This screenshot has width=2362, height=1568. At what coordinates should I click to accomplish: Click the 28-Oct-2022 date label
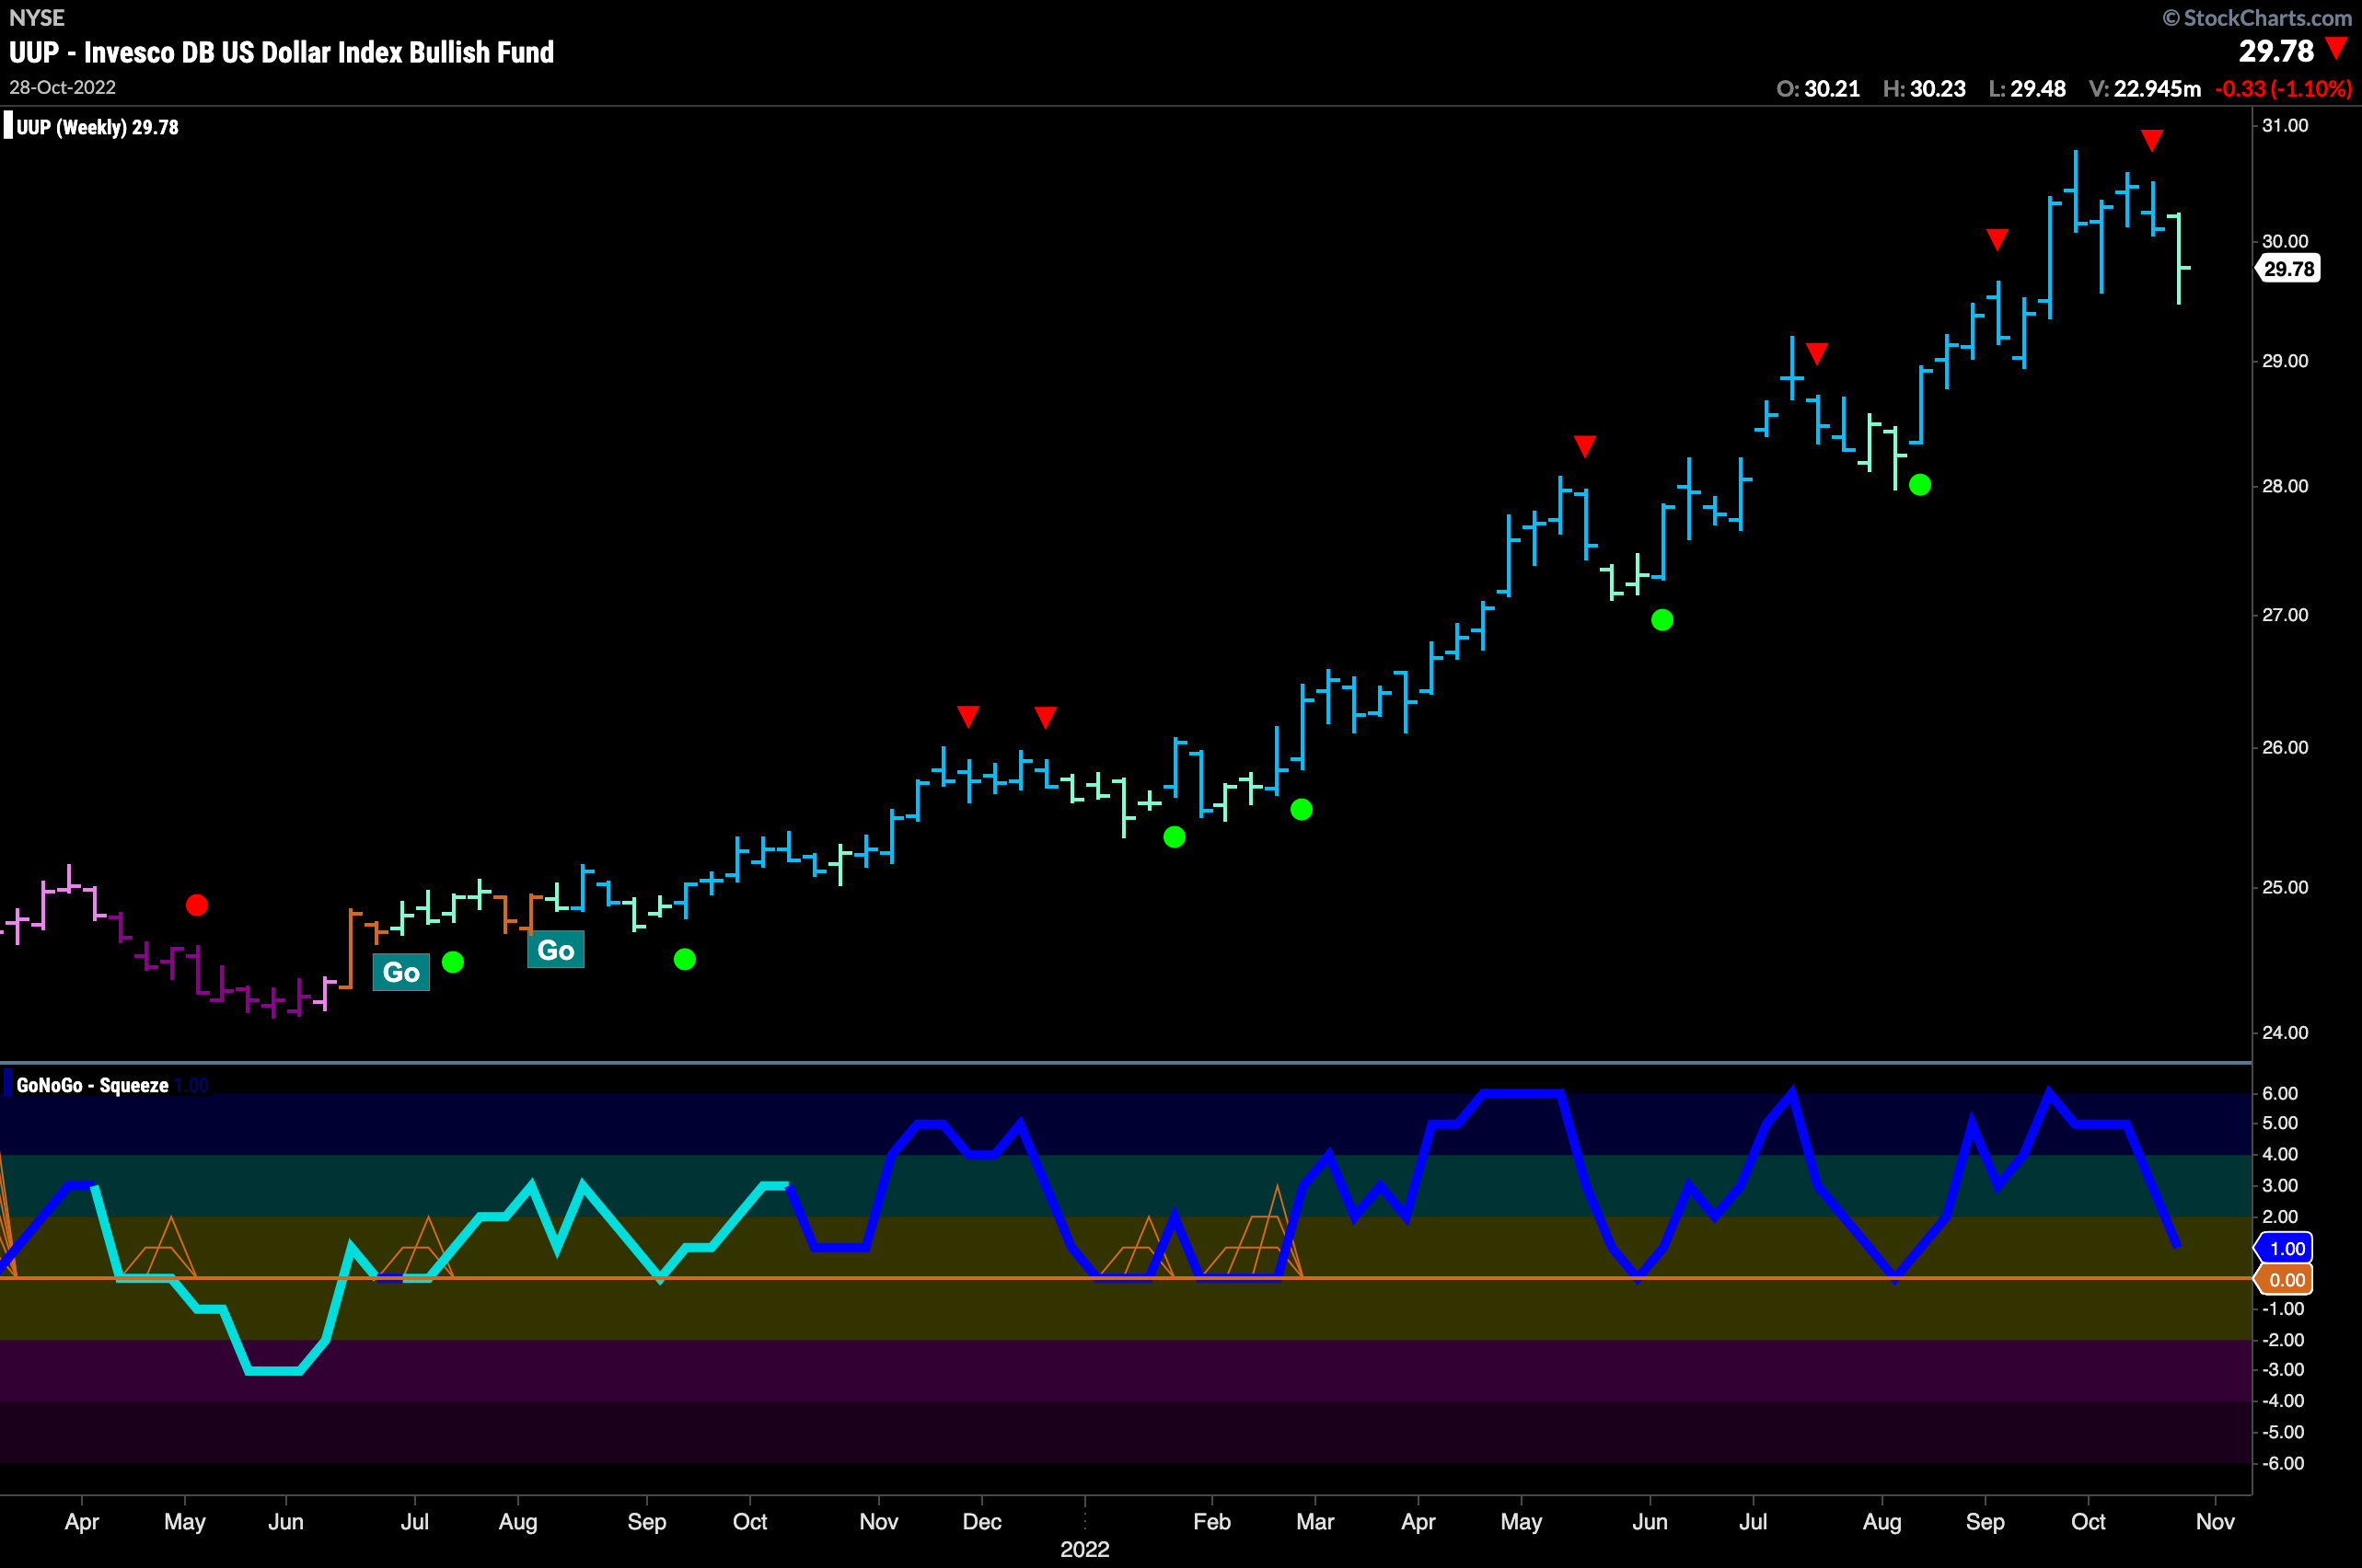click(x=62, y=87)
